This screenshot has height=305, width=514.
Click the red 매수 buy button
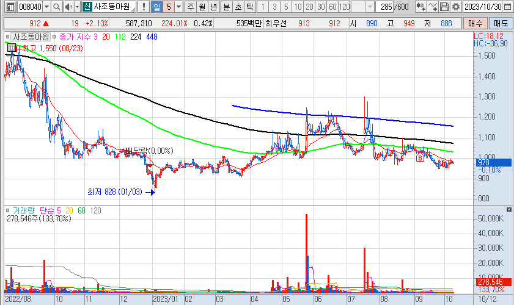(x=475, y=23)
